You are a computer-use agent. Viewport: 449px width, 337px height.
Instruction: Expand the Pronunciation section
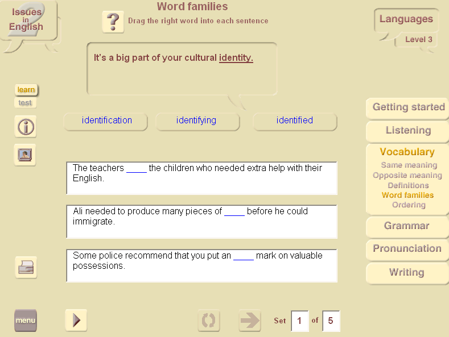[x=407, y=248]
